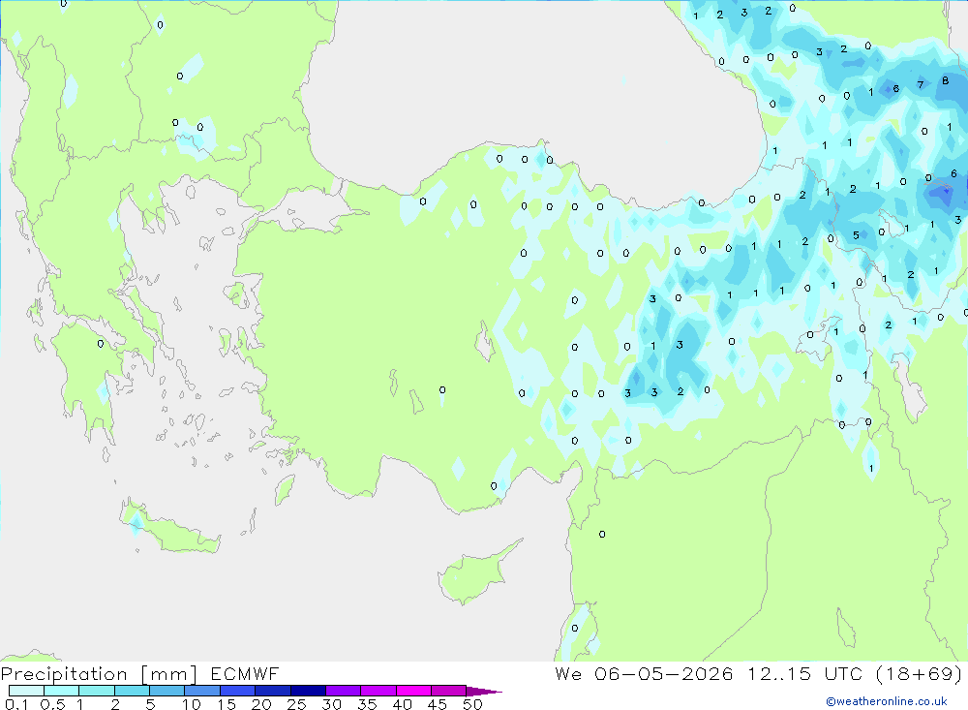Viewport: 968px width, 710px height.
Task: Pick the 25–30 mm legend color swatch
Action: [x=308, y=691]
